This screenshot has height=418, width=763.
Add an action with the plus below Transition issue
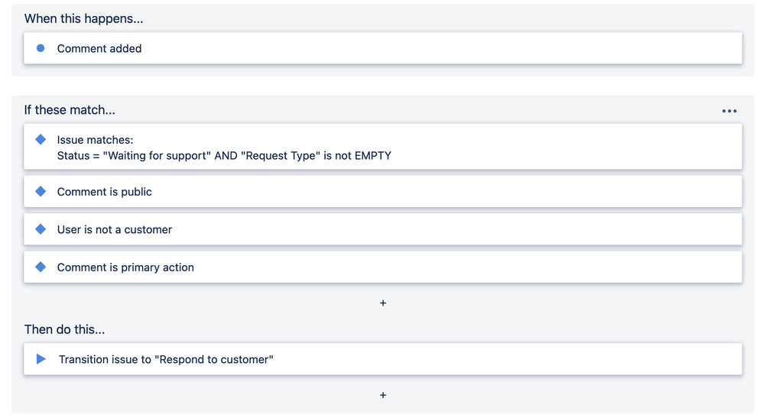(383, 395)
